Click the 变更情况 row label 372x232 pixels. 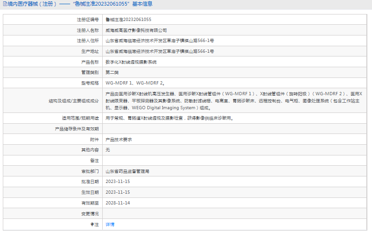tap(90, 214)
